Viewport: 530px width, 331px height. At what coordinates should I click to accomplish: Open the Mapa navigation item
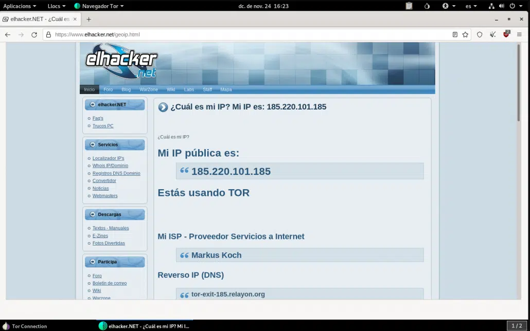[x=226, y=89]
